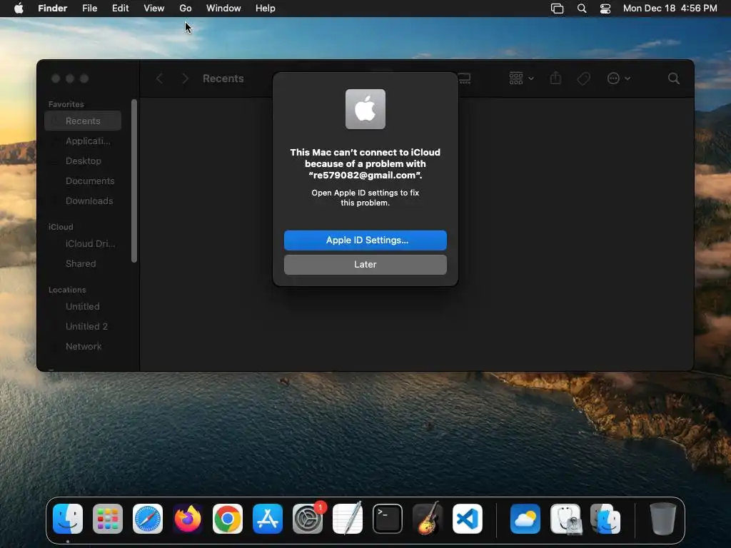
Task: Open the Edit menu
Action: tap(120, 9)
